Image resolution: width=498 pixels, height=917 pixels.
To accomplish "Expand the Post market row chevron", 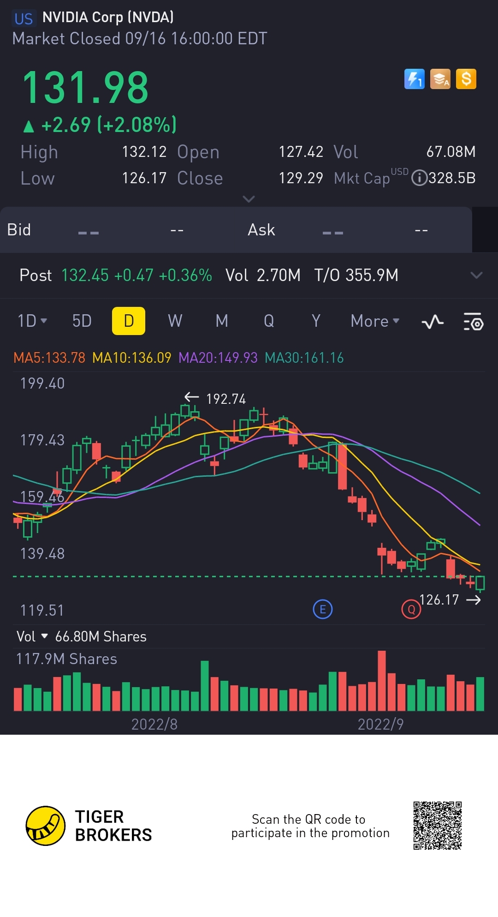I will (x=476, y=276).
